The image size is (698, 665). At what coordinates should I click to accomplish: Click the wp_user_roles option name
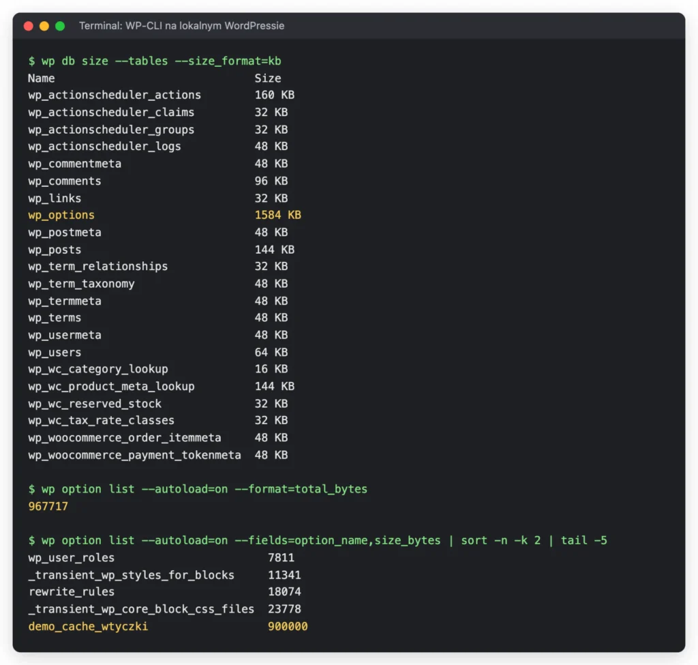(71, 558)
